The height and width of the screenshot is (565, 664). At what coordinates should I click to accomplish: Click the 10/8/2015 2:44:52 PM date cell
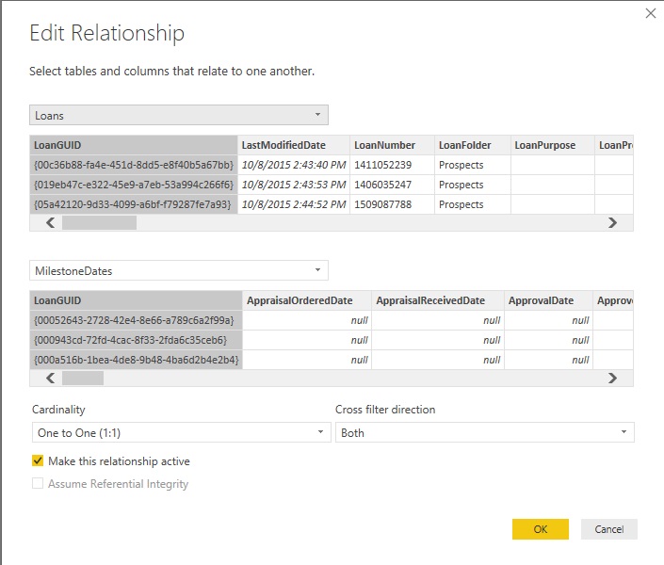tap(294, 204)
